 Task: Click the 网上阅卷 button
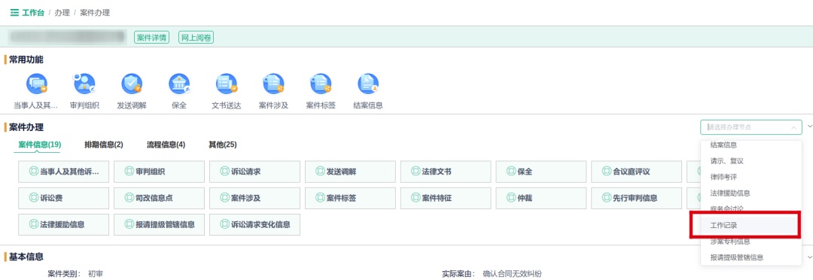(196, 38)
